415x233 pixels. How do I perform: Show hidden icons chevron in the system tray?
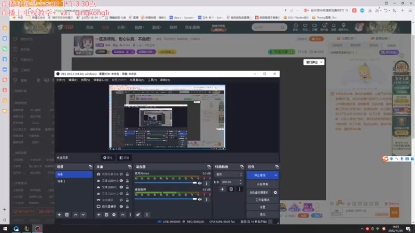[x=362, y=229]
